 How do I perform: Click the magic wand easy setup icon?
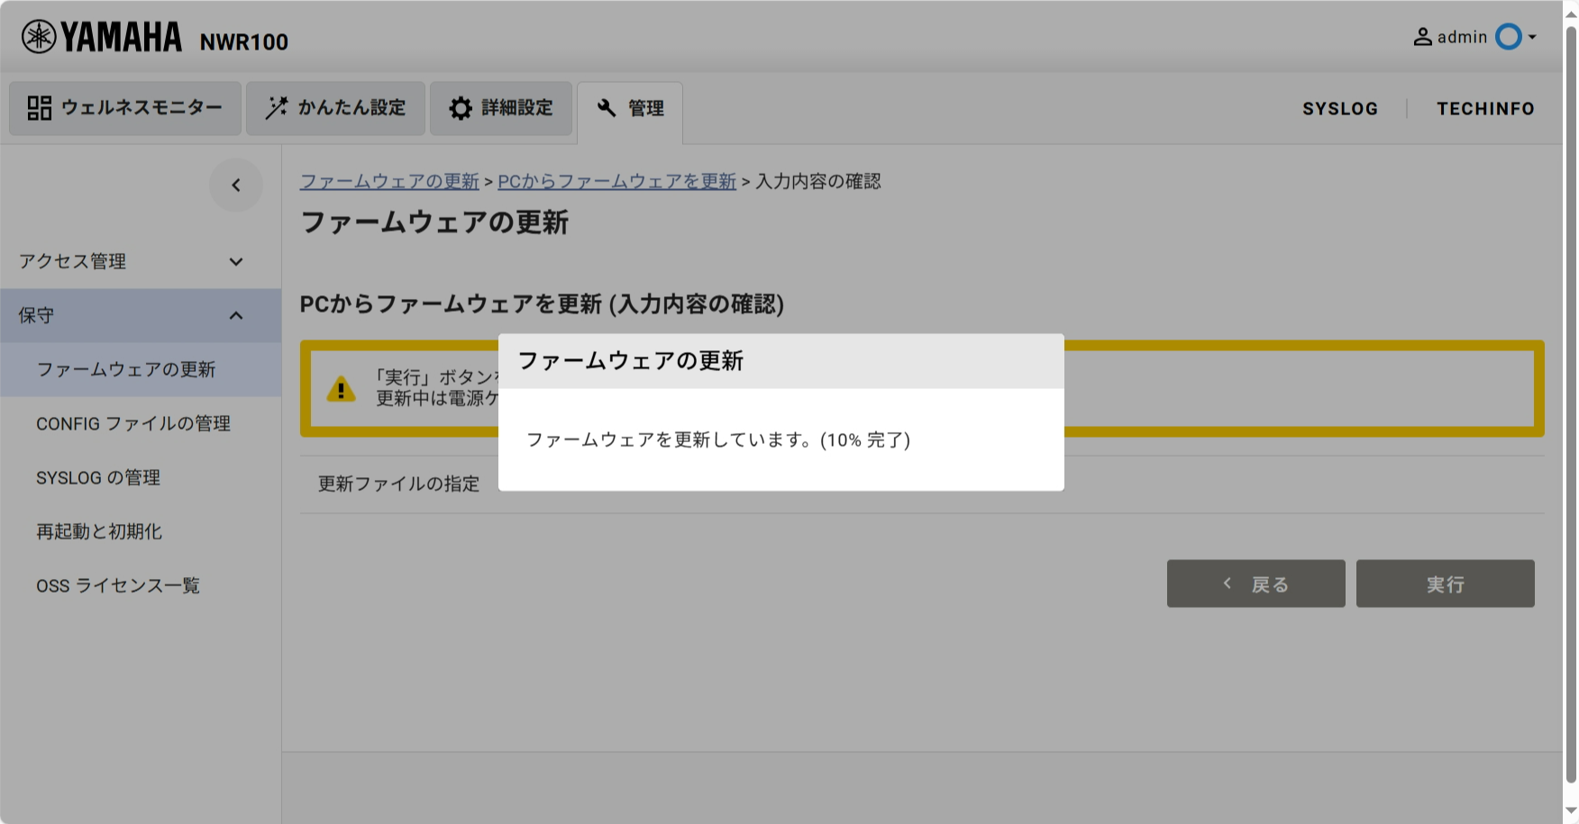click(x=276, y=108)
